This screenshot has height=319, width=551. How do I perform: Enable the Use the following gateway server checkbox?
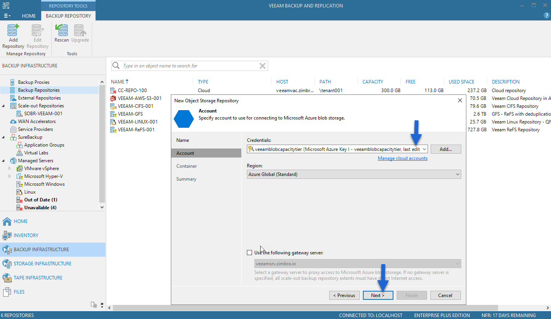click(x=250, y=253)
